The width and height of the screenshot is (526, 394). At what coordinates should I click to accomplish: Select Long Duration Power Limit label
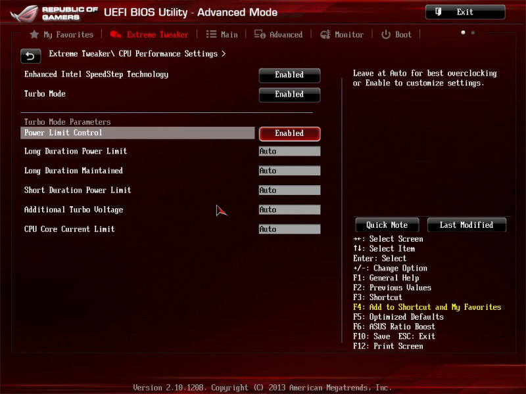click(x=76, y=152)
